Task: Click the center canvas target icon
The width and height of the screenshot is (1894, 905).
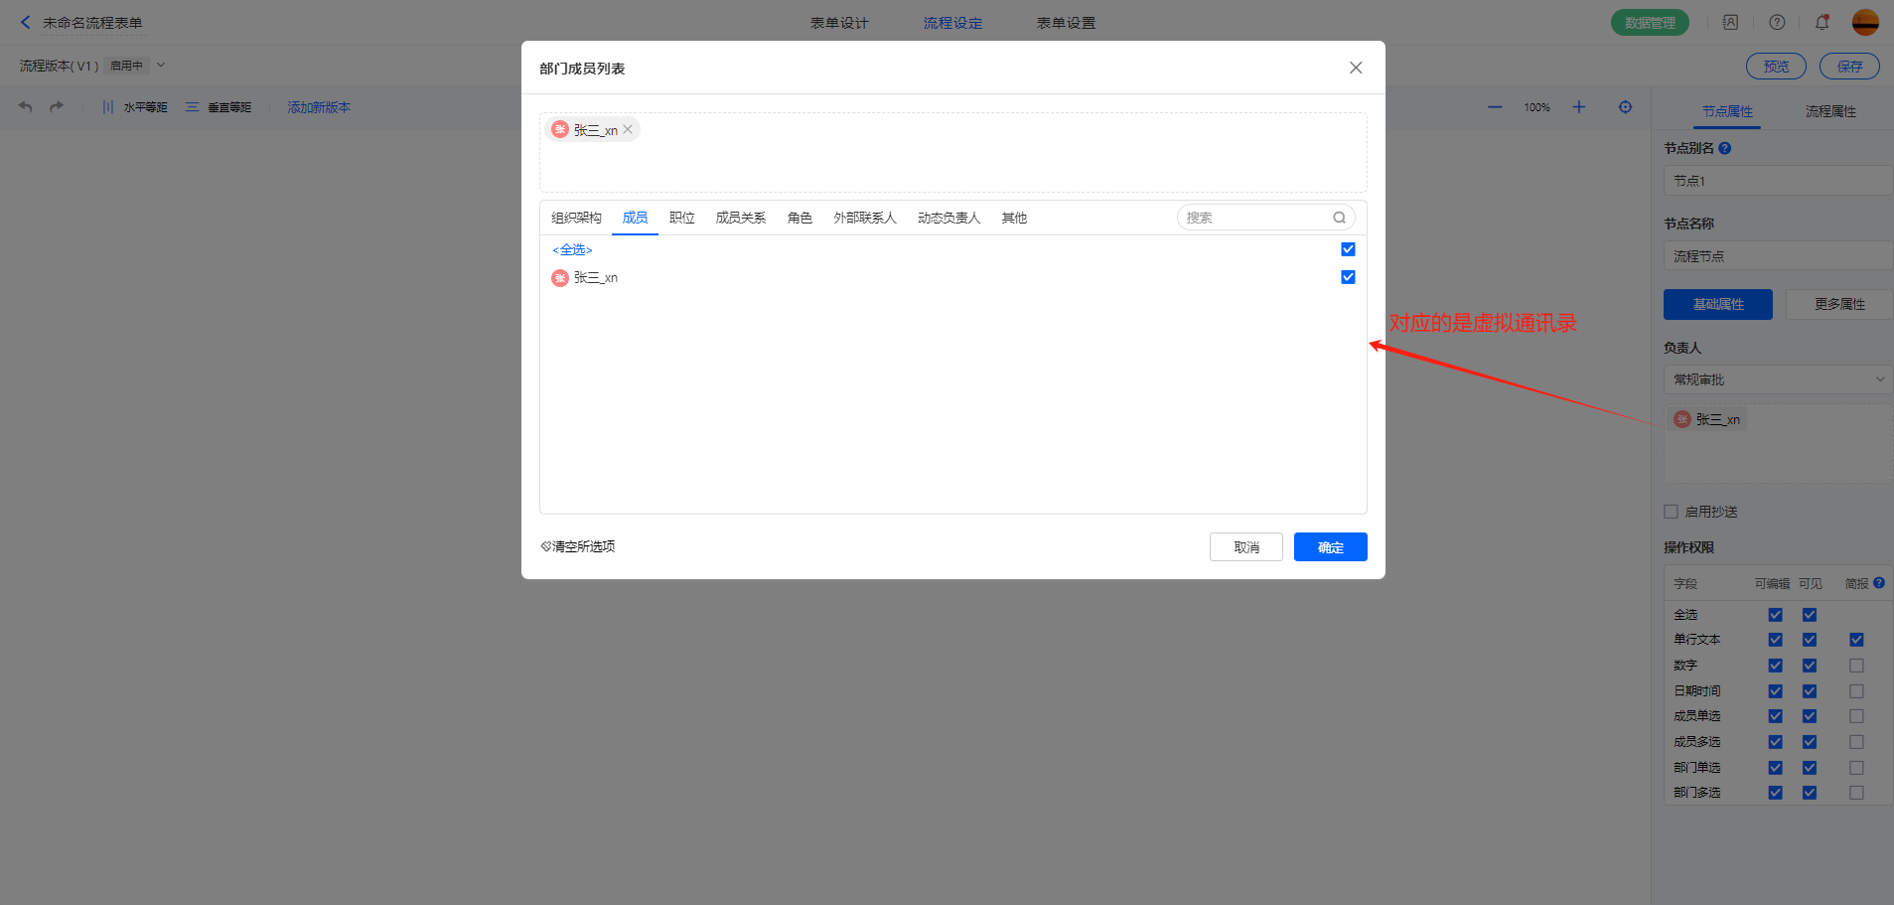Action: point(1625,107)
